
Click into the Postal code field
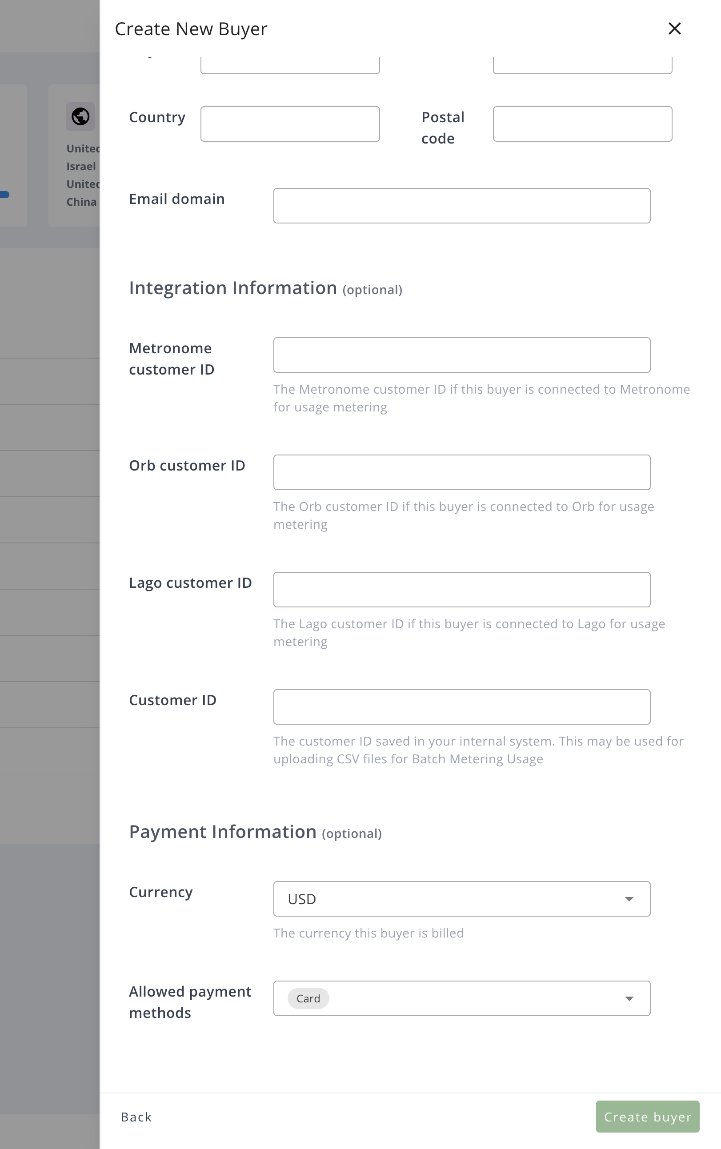click(x=582, y=124)
